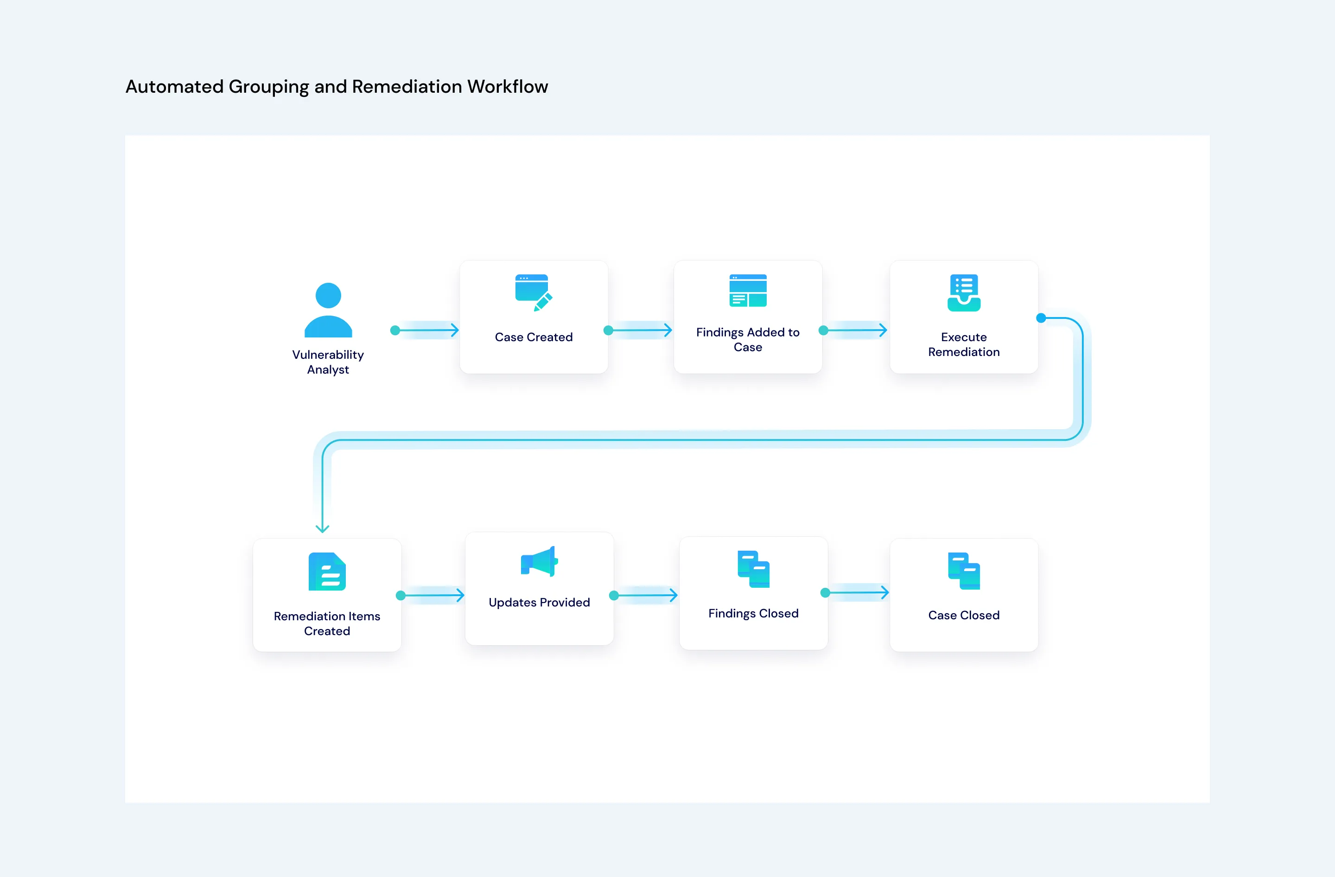Click the Case Closed documents icon
The width and height of the screenshot is (1335, 877).
[964, 571]
